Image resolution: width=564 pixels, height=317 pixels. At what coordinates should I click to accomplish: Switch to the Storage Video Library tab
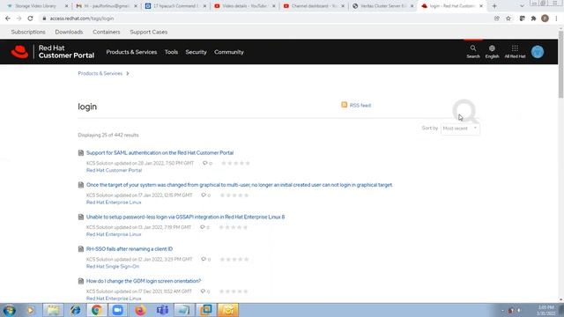click(x=36, y=6)
